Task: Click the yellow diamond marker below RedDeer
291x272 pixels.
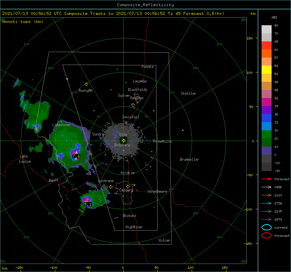Action: click(133, 105)
